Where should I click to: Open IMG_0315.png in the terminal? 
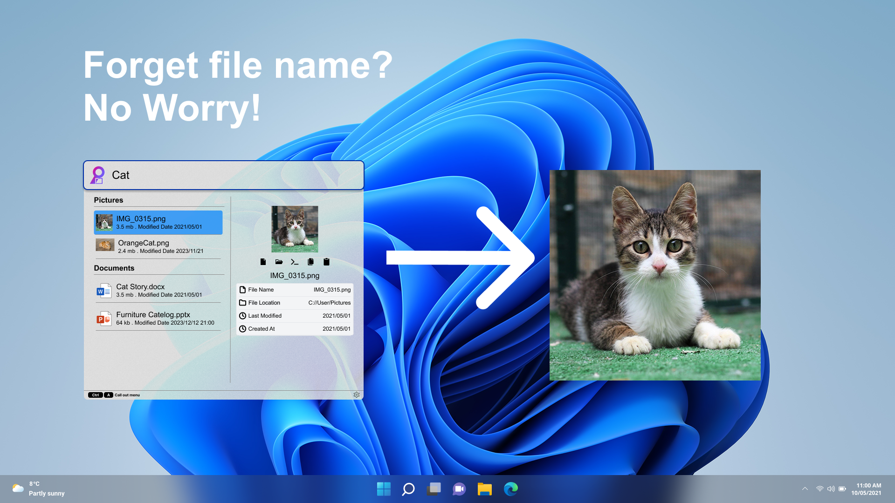295,262
